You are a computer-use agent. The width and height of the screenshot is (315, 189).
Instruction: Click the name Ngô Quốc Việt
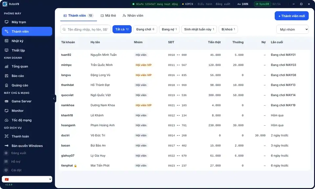[101, 95]
